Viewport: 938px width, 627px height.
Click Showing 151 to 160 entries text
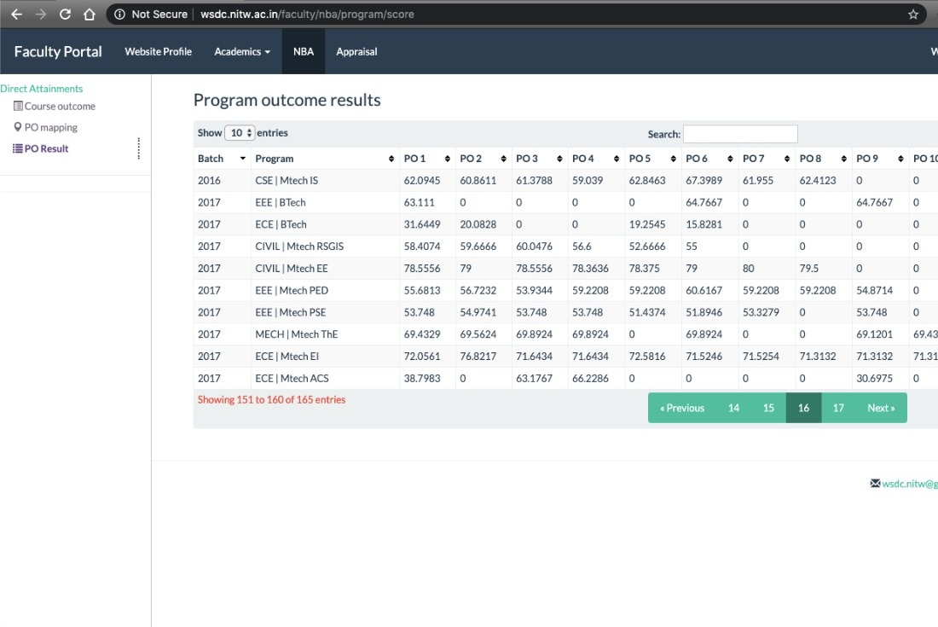coord(271,399)
